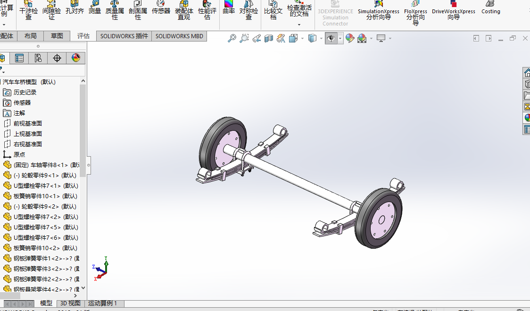Click the Edit Appearance color ball
Screen dimensions: 530x311
pos(350,38)
